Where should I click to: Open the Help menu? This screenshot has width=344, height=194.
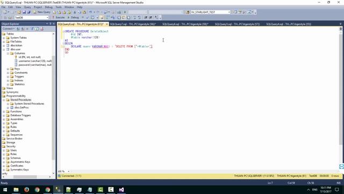point(80,7)
